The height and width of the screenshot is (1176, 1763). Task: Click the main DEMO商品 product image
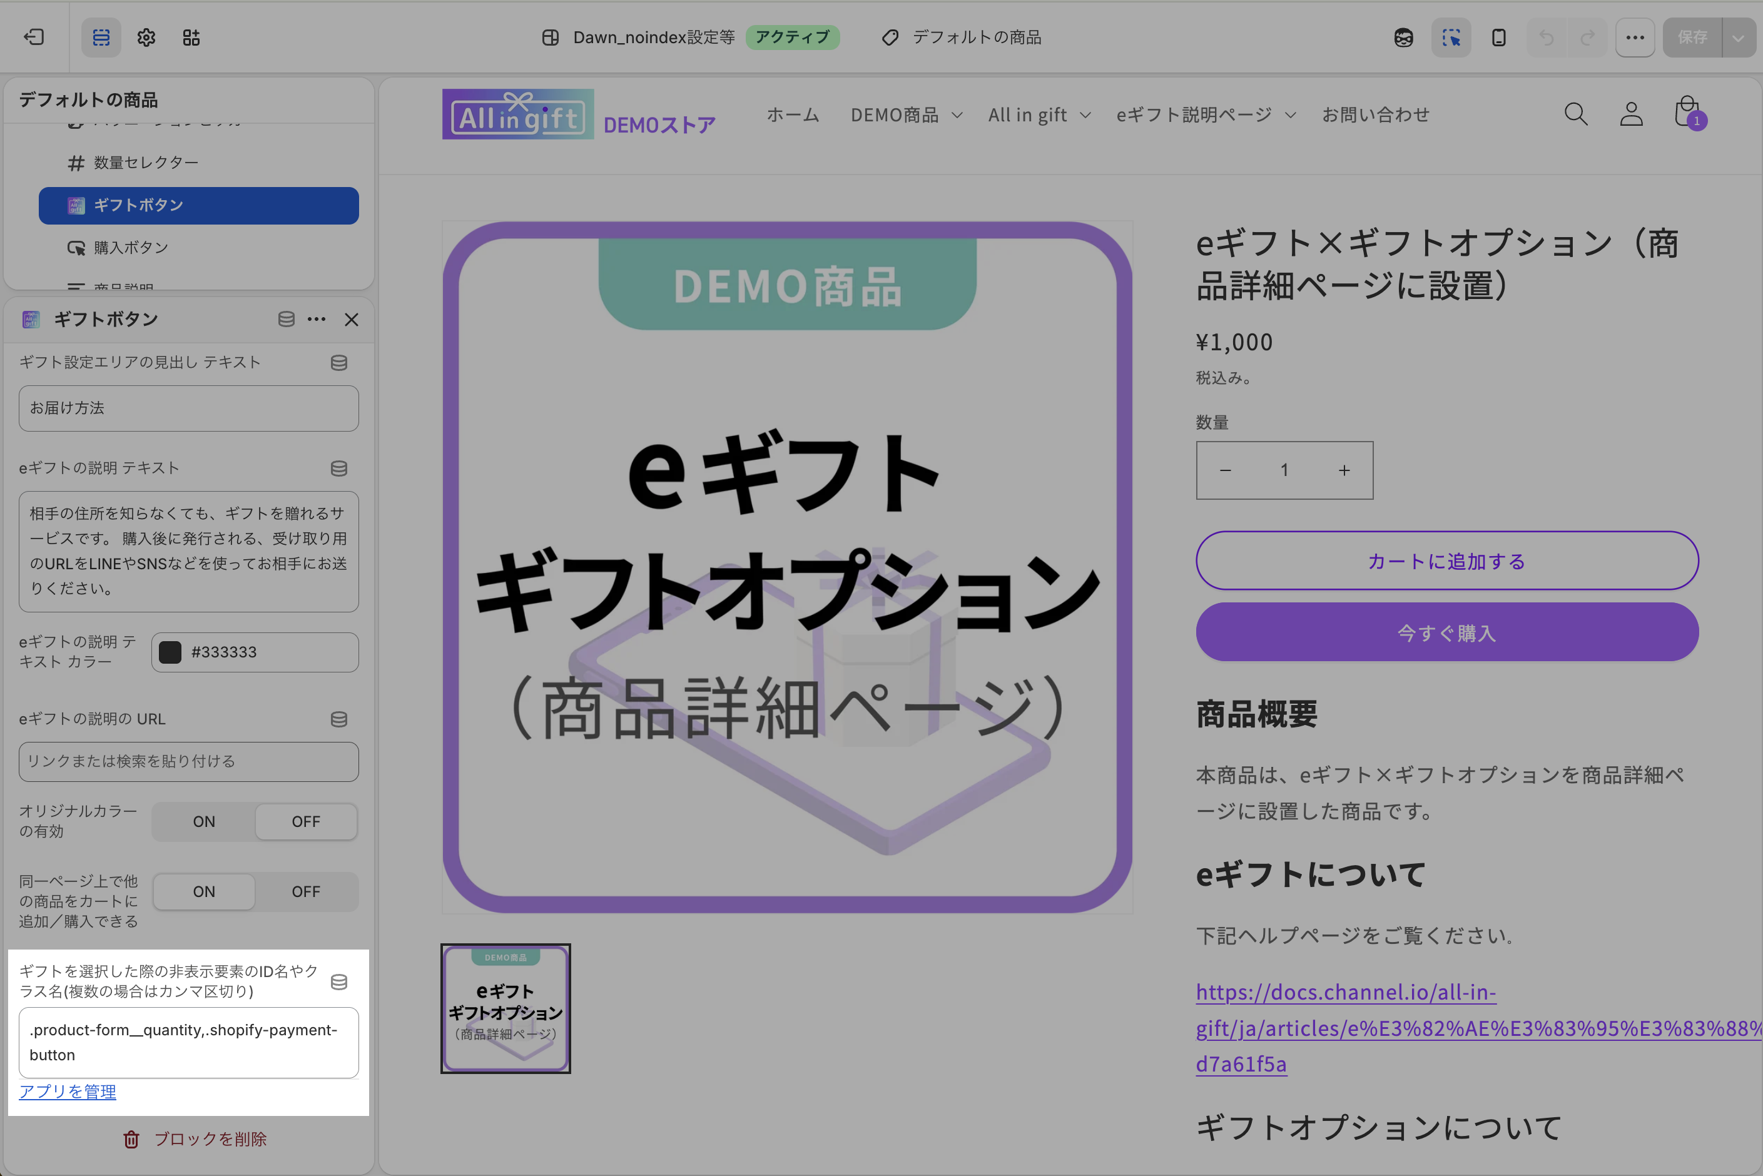tap(788, 567)
